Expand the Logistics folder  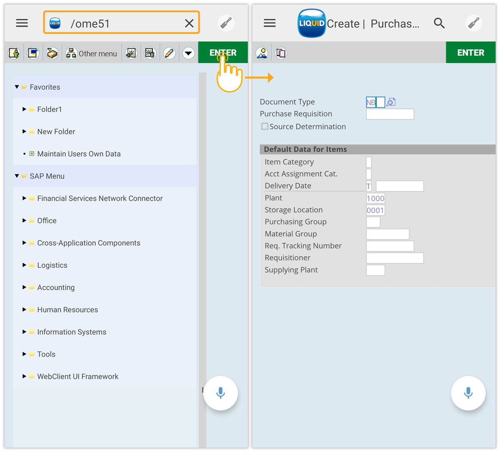(24, 265)
